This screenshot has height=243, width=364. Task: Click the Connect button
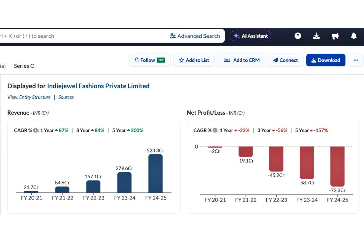(285, 60)
